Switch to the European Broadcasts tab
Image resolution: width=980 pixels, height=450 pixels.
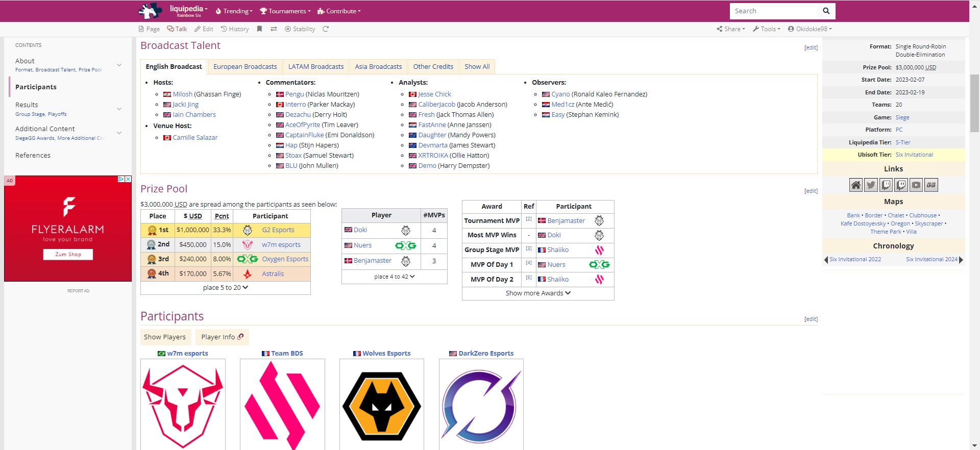click(245, 67)
